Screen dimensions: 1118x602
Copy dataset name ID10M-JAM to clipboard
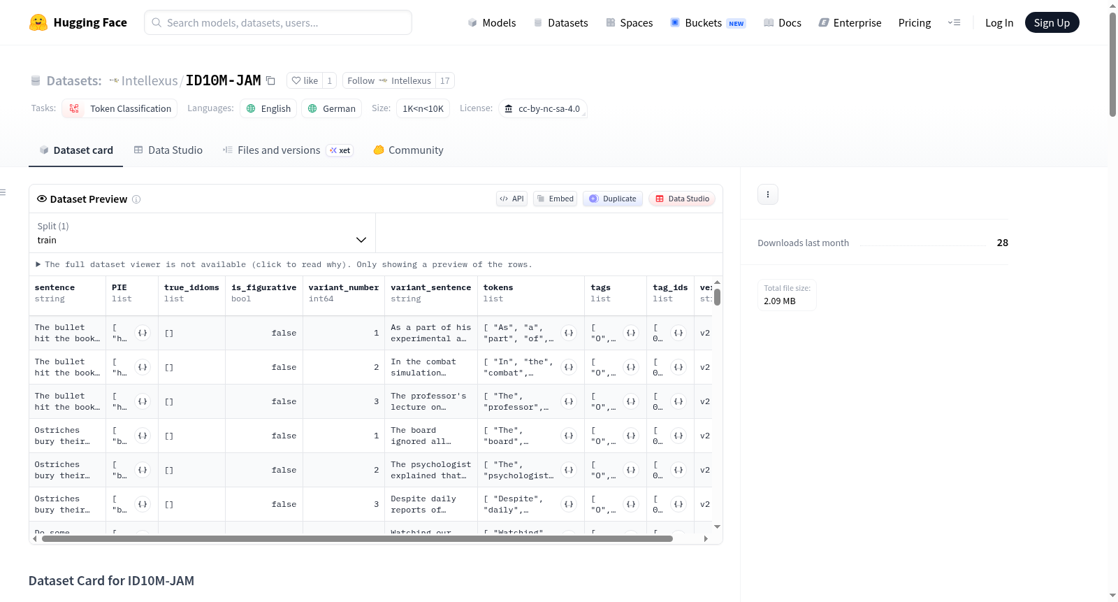click(270, 80)
